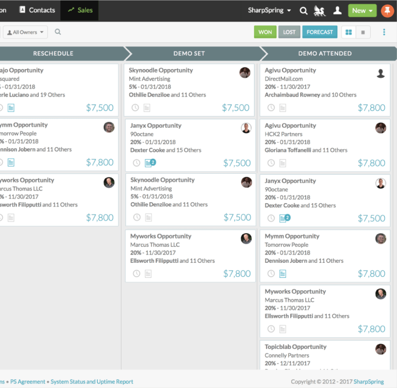Open Mymm Opportunity title in Demo Attended
The height and width of the screenshot is (388, 397).
[292, 236]
